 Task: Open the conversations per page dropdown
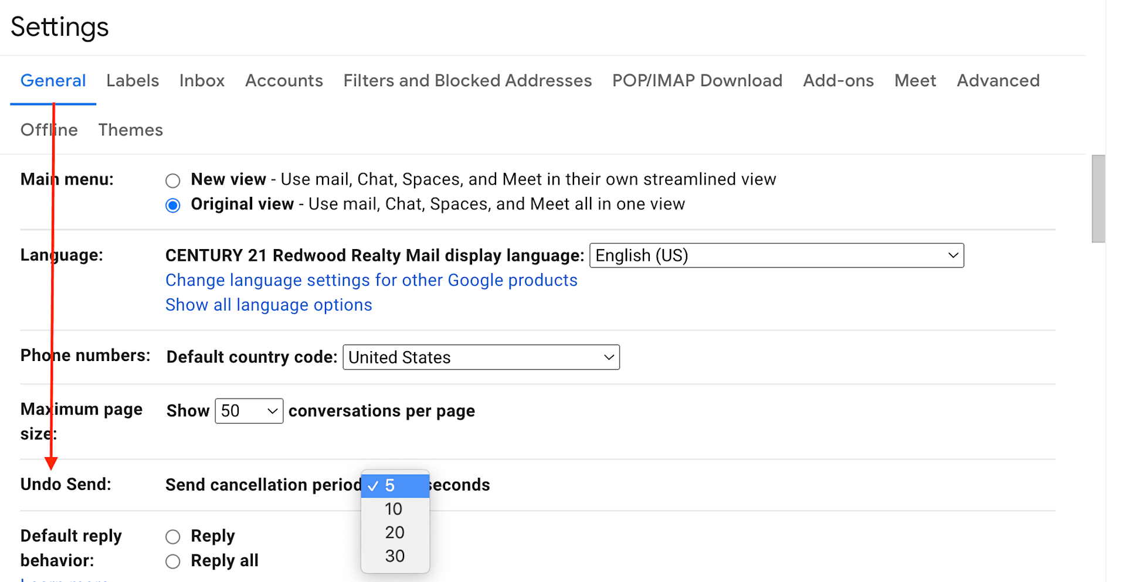[x=249, y=411]
